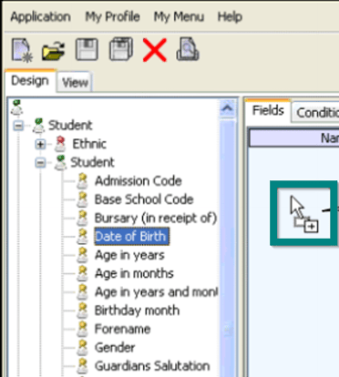Open a report via the folder icon

(53, 50)
